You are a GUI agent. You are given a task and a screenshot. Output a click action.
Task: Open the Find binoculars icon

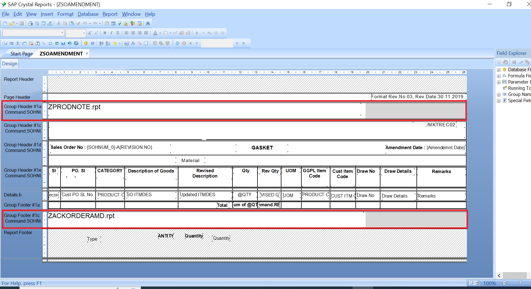coord(148,23)
